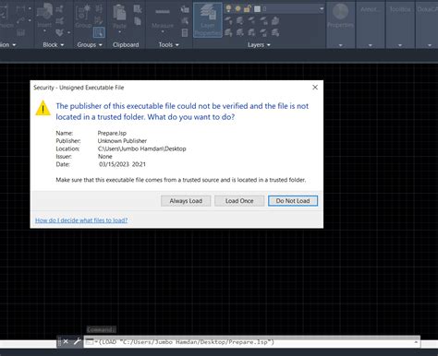Close the command line window

pyautogui.click(x=66, y=341)
